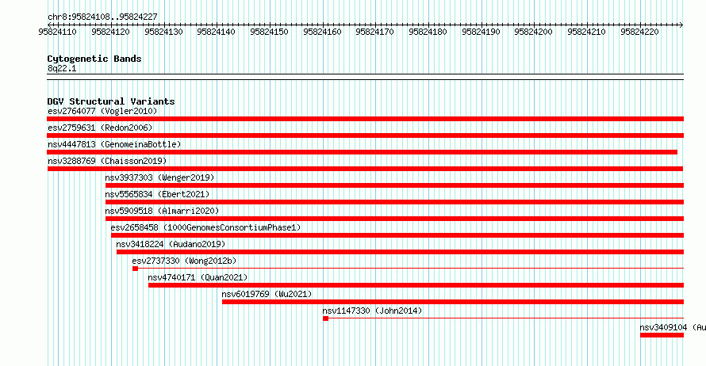Click the small red block of esv2737330
Image resolution: width=706 pixels, height=366 pixels.
pos(135,269)
